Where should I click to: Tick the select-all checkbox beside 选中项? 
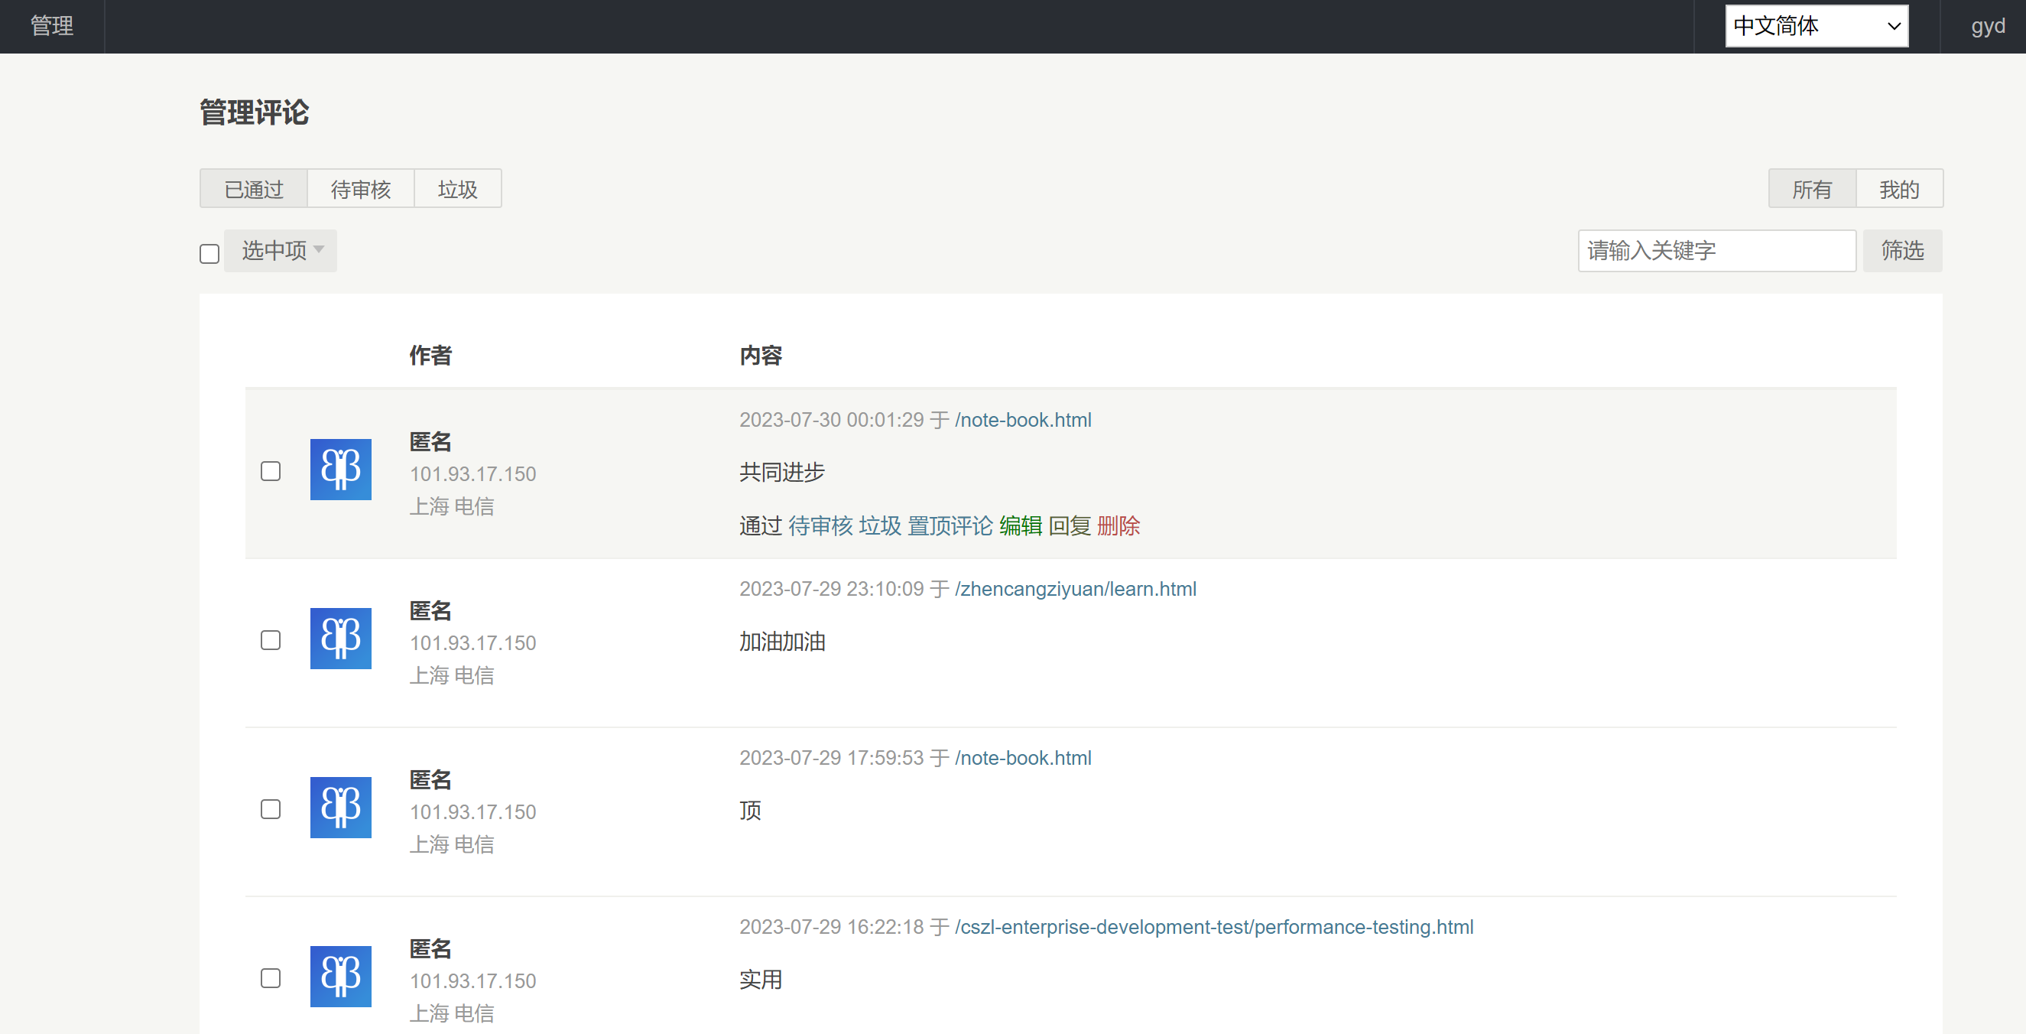[209, 253]
